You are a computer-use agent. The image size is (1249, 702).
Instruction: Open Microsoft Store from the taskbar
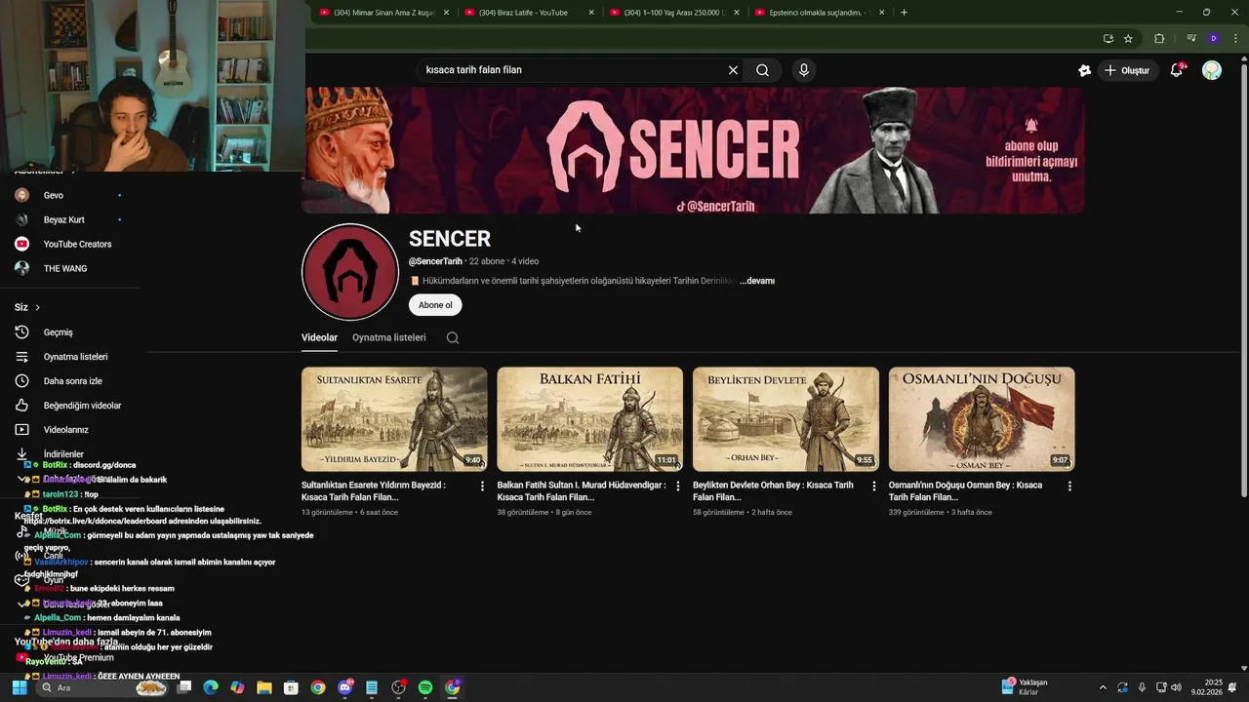[x=291, y=687]
